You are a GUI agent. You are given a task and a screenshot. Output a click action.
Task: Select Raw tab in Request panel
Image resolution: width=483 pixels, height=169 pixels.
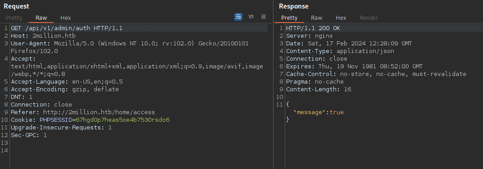[41, 18]
